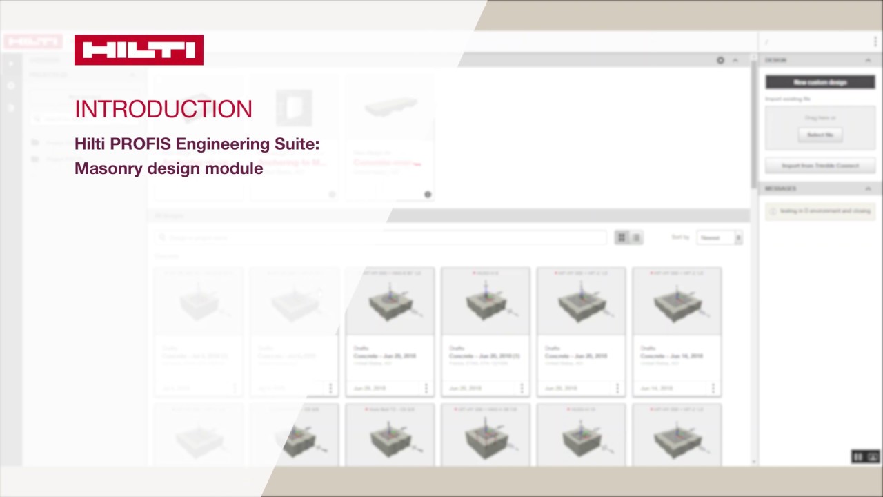
Task: Click the New custom design button
Action: [x=820, y=82]
